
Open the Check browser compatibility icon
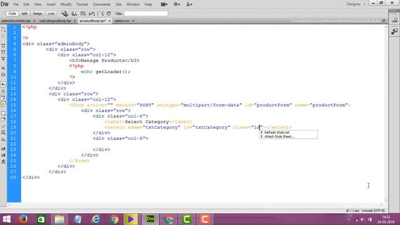[x=91, y=14]
